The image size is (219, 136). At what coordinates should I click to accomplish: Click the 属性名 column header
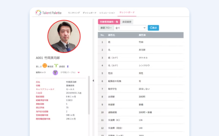[x=112, y=35]
